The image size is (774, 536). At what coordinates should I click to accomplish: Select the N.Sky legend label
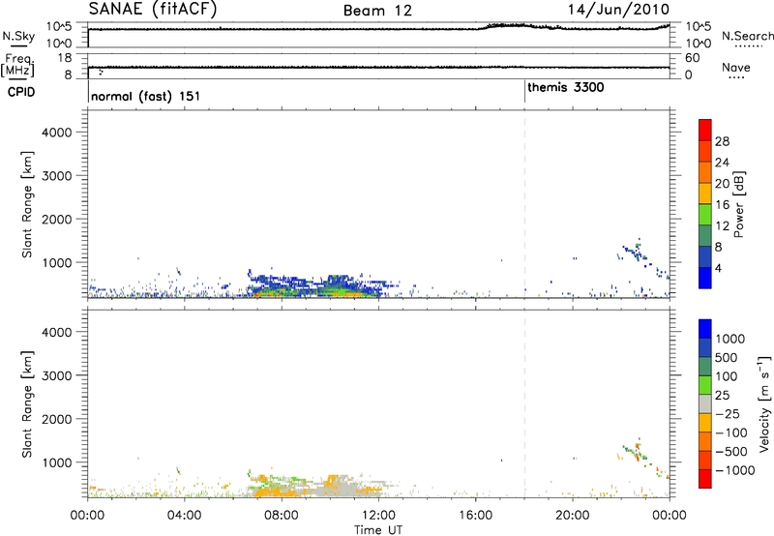click(18, 36)
